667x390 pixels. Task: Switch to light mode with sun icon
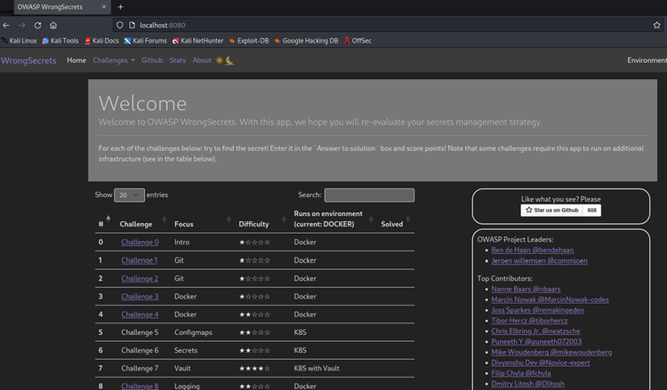[219, 60]
